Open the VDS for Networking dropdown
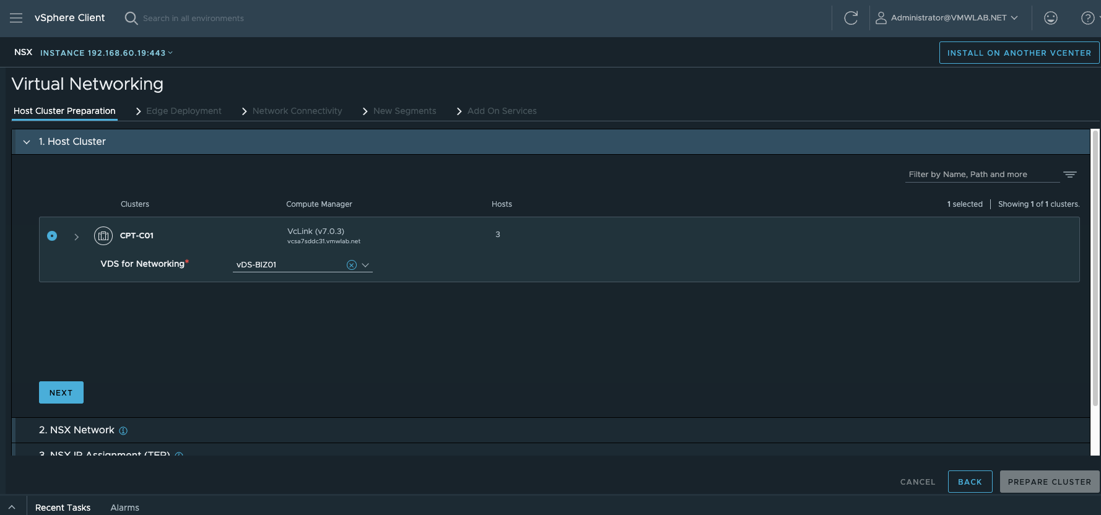1101x515 pixels. click(365, 265)
